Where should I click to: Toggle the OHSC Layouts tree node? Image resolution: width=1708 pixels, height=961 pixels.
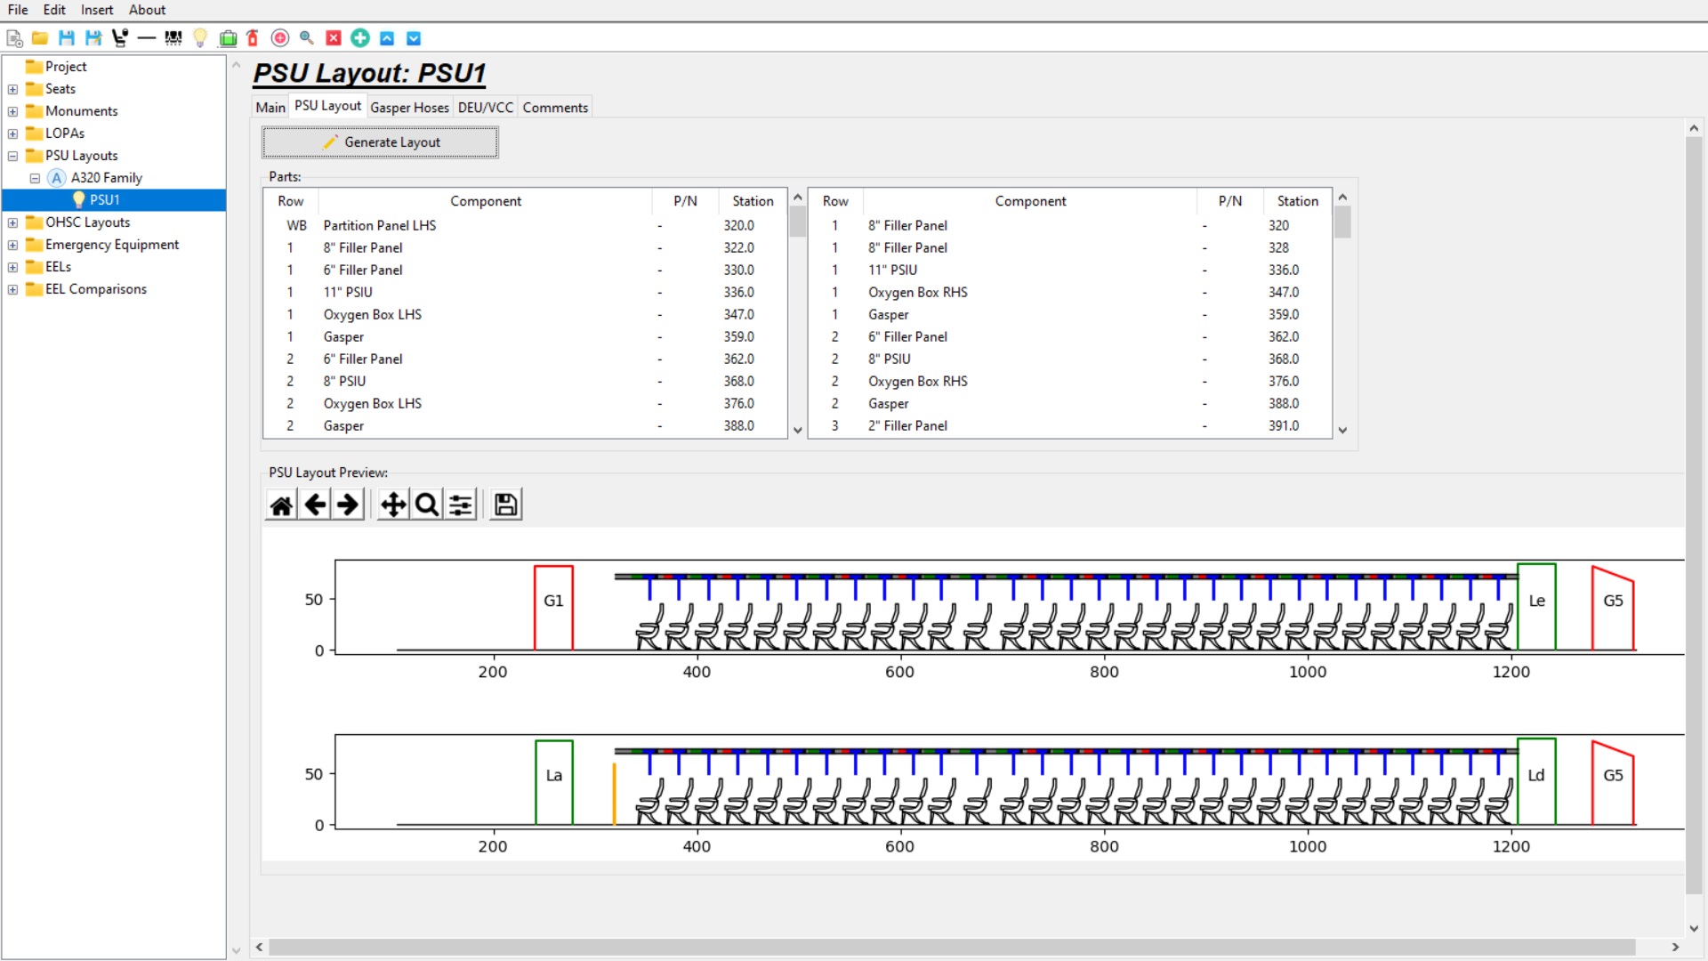(x=12, y=222)
